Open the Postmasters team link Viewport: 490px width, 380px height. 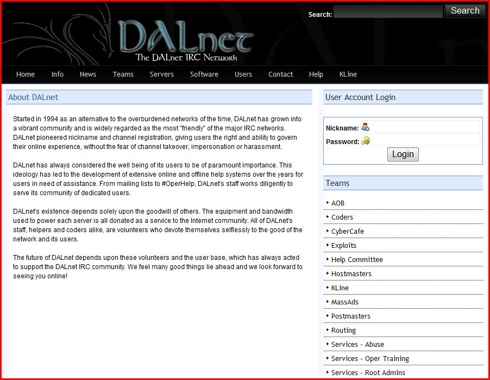[x=350, y=316]
